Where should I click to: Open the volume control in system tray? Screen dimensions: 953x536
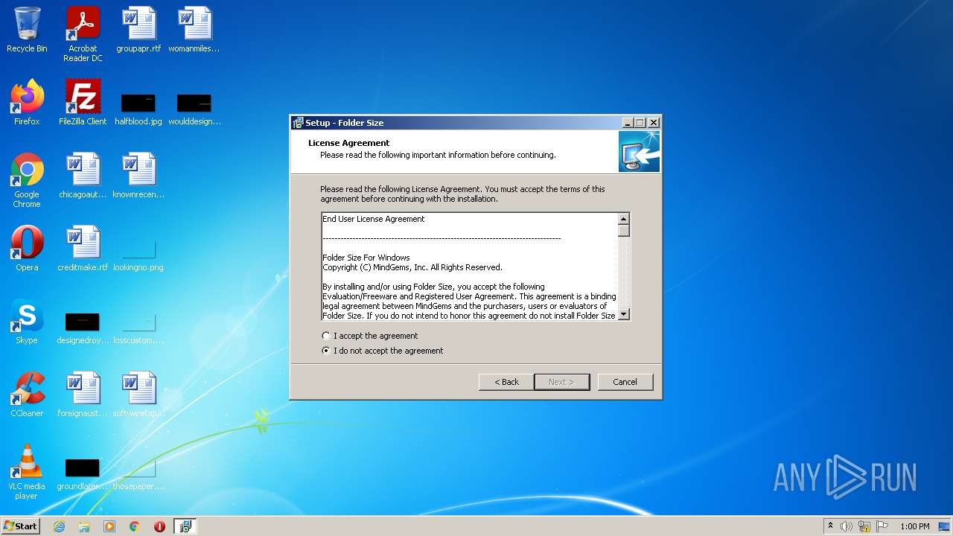pos(847,526)
